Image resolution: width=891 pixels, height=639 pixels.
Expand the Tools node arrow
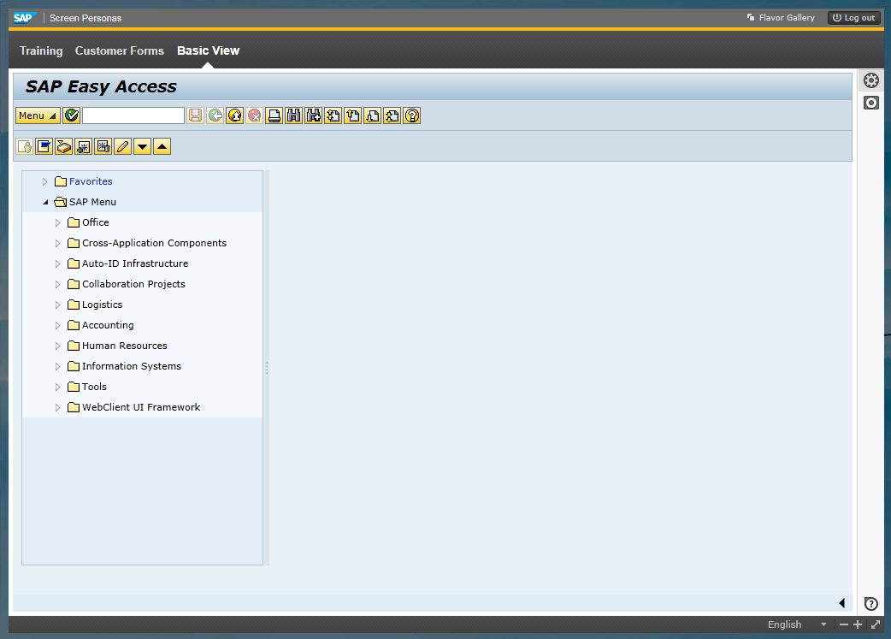pyautogui.click(x=57, y=388)
